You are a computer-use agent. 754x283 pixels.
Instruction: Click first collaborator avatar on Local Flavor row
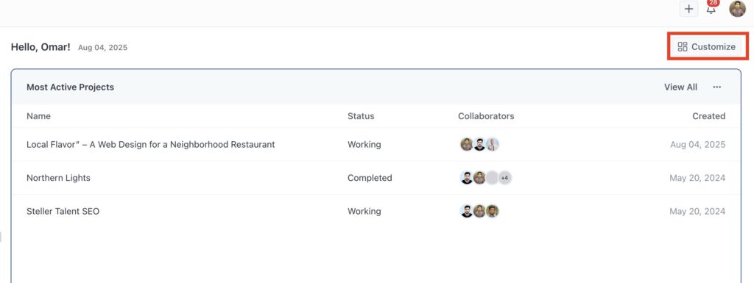point(466,144)
